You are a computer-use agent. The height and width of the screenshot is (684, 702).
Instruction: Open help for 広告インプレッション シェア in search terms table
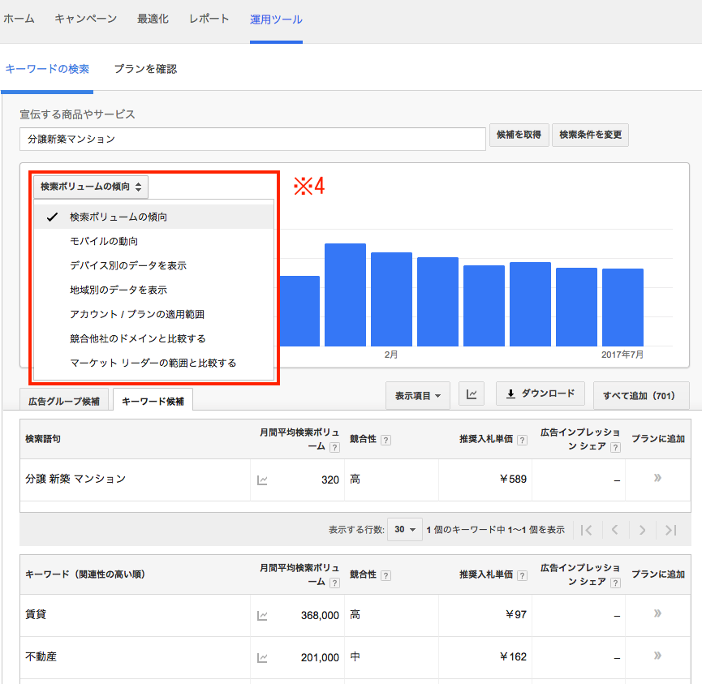click(x=616, y=447)
